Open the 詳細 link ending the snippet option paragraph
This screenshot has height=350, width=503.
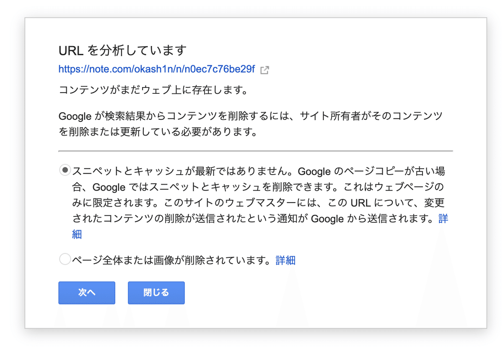click(x=443, y=219)
